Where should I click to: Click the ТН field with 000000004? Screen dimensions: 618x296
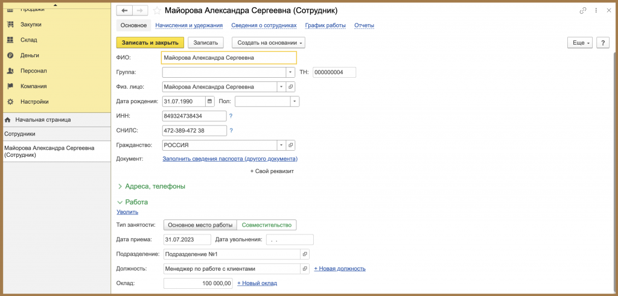click(334, 72)
